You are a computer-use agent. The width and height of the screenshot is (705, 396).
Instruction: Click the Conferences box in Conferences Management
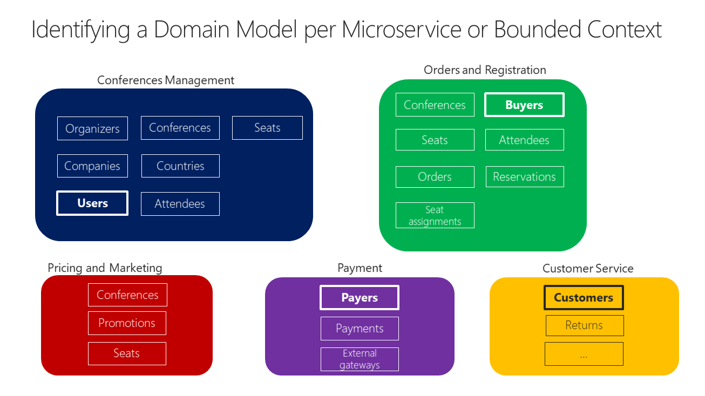point(180,127)
